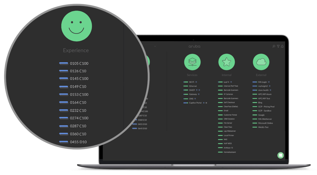Open the green chat bubble button

click(x=280, y=155)
